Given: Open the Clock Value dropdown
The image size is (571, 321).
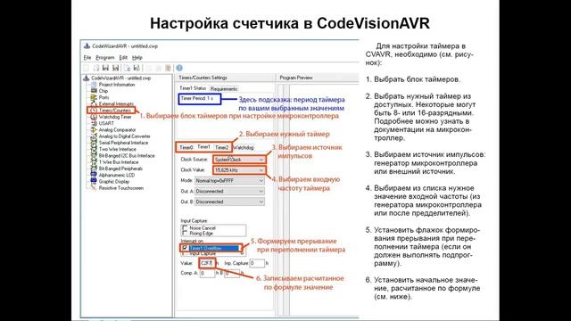Looking at the screenshot, I should click(x=239, y=170).
